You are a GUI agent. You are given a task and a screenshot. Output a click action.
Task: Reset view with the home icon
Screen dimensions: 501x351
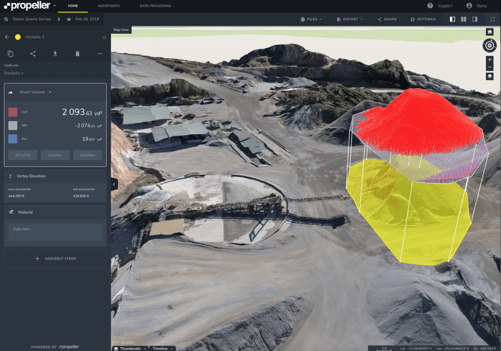[x=489, y=31]
